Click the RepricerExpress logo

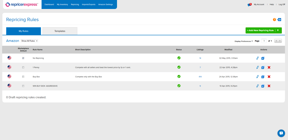click(22, 4)
